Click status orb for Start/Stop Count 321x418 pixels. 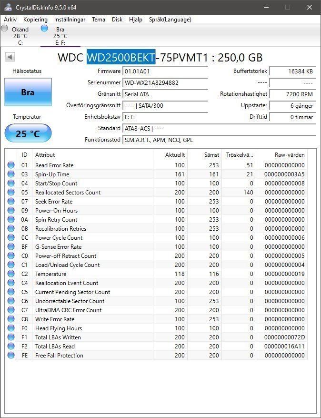coord(11,183)
